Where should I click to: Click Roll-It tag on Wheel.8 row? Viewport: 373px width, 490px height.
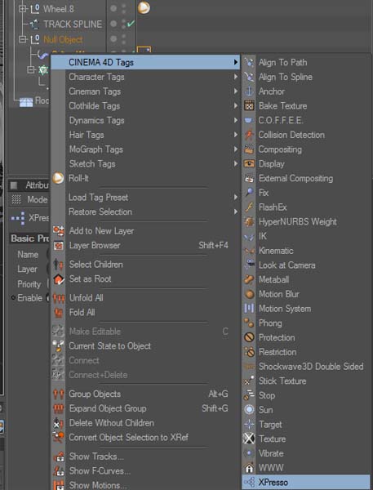(x=144, y=7)
